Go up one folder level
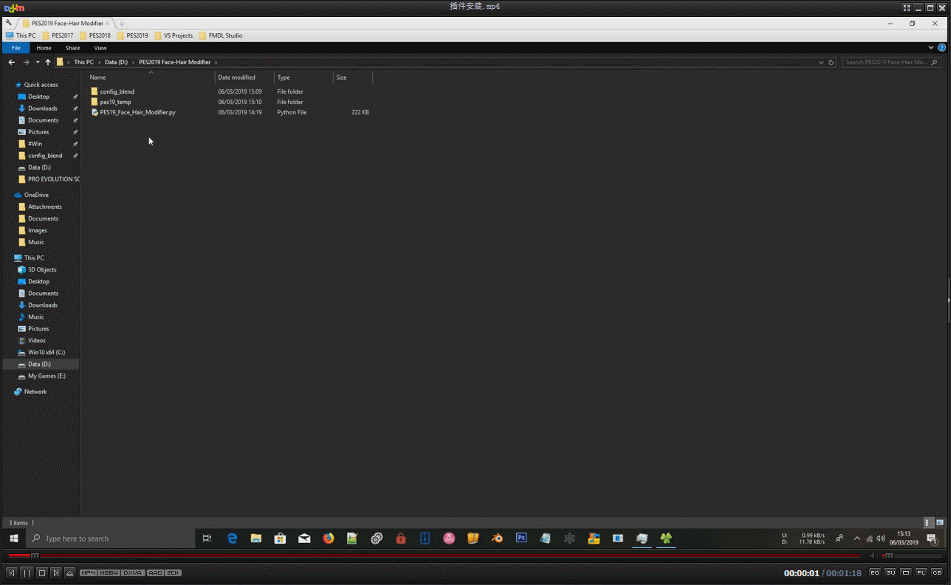The width and height of the screenshot is (951, 585). (x=48, y=62)
